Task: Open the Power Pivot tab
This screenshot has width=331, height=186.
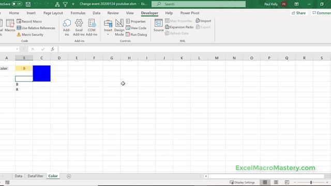Action: point(190,13)
